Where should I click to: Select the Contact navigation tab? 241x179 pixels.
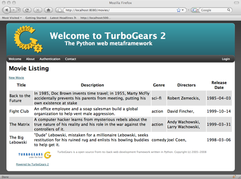pos(70,59)
